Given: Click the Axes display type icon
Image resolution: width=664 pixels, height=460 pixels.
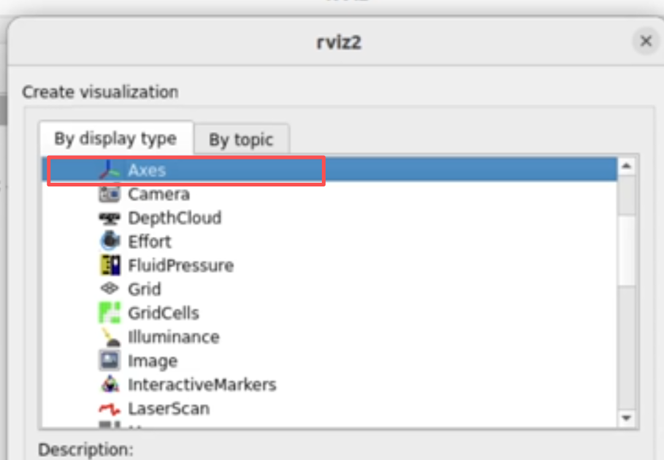Looking at the screenshot, I should 109,170.
